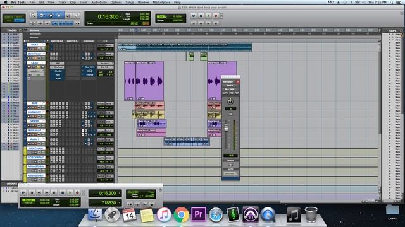Click Return to Zero in floating Transport
The image size is (405, 227).
point(32,192)
